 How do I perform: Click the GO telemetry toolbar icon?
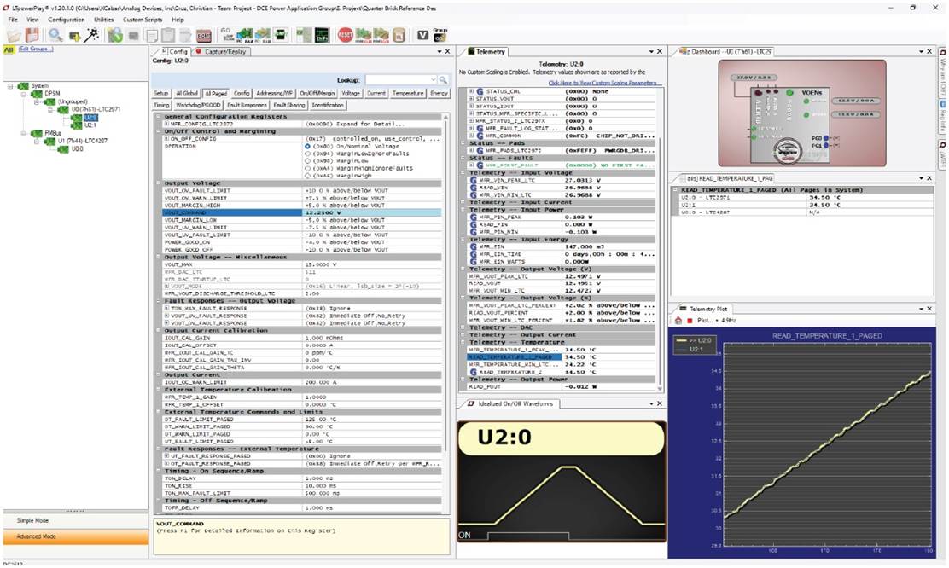point(224,35)
